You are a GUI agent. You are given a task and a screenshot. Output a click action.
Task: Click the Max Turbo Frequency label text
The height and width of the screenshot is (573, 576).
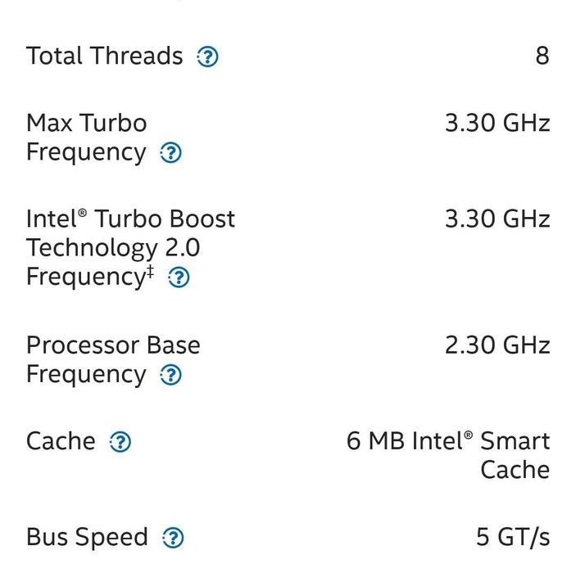click(x=86, y=138)
